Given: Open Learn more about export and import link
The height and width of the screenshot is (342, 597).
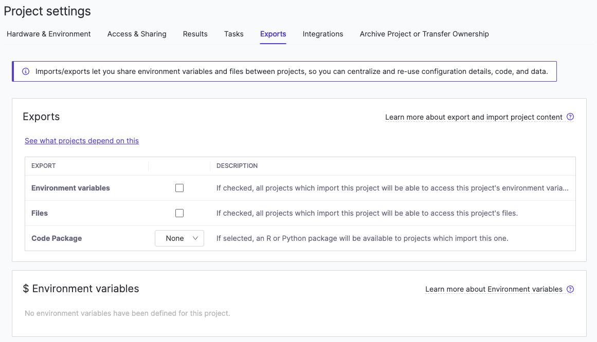Looking at the screenshot, I should (x=474, y=117).
